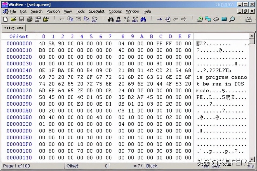Click offset row 00000100
This screenshot has height=171, width=257.
coord(19,151)
